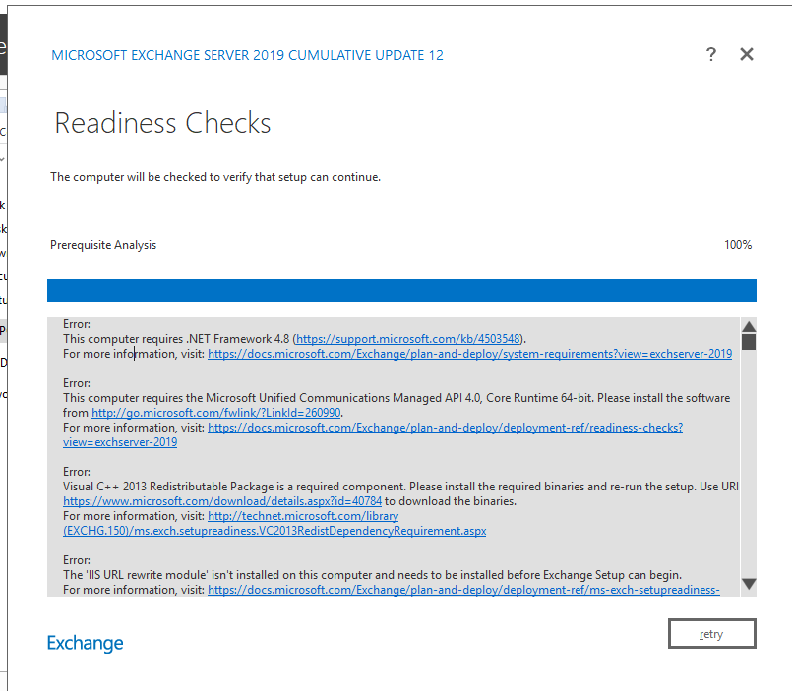The image size is (792, 691).
Task: Click the Exchange logo text
Action: [x=85, y=643]
